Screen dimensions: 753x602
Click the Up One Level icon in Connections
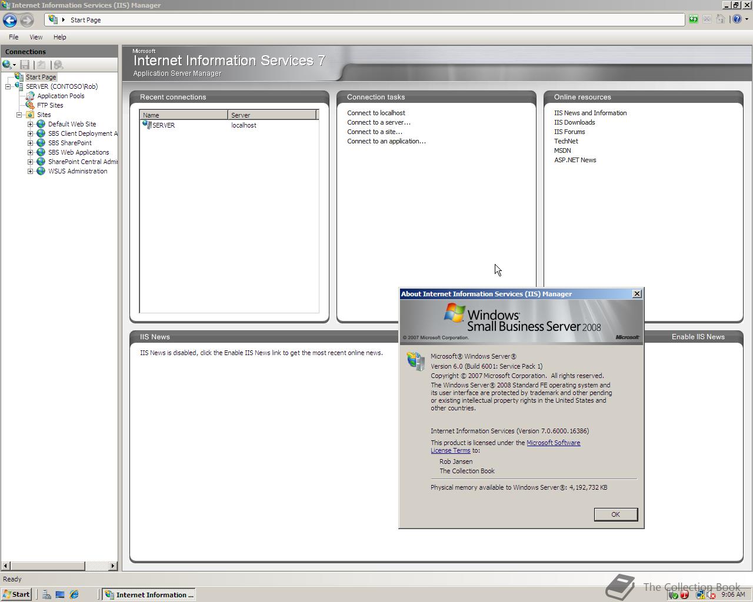41,65
